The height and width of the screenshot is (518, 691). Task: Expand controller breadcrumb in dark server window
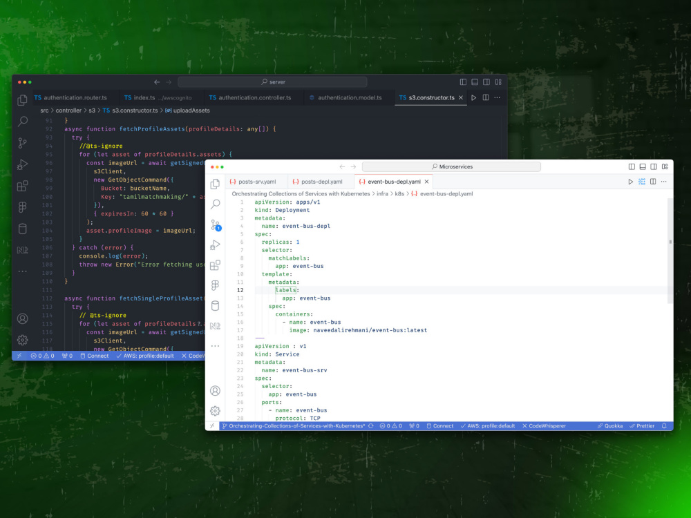click(68, 111)
